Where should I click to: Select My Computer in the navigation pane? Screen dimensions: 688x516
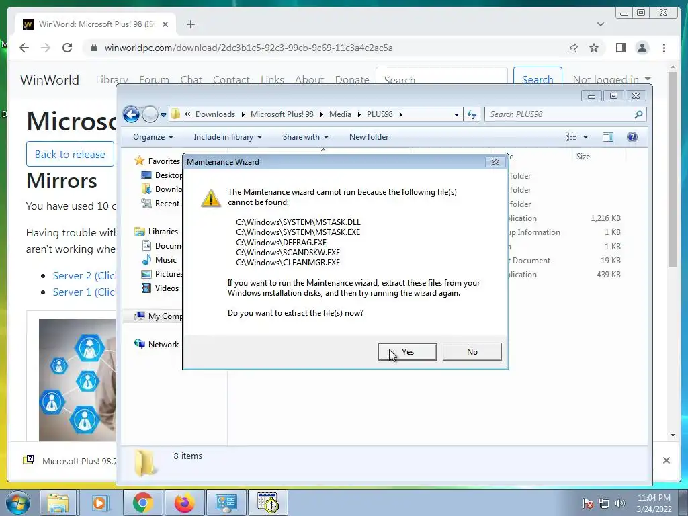tap(159, 316)
